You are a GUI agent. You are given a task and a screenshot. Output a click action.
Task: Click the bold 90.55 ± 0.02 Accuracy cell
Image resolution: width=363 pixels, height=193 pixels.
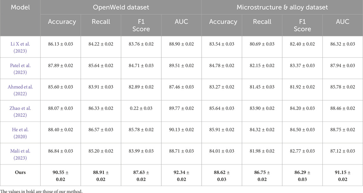coord(61,175)
